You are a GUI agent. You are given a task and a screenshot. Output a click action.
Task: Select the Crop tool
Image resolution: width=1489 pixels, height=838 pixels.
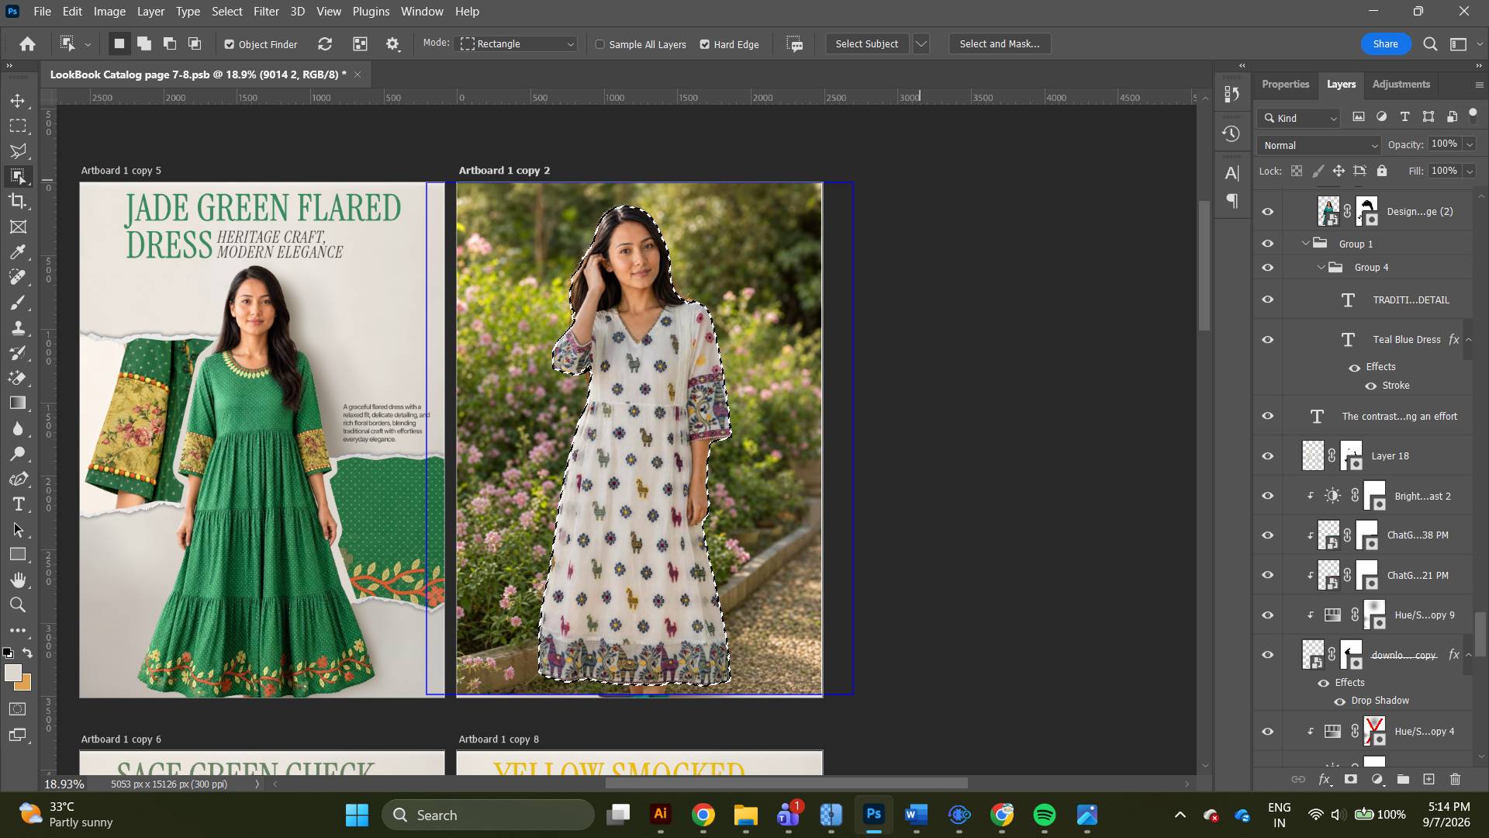18,202
